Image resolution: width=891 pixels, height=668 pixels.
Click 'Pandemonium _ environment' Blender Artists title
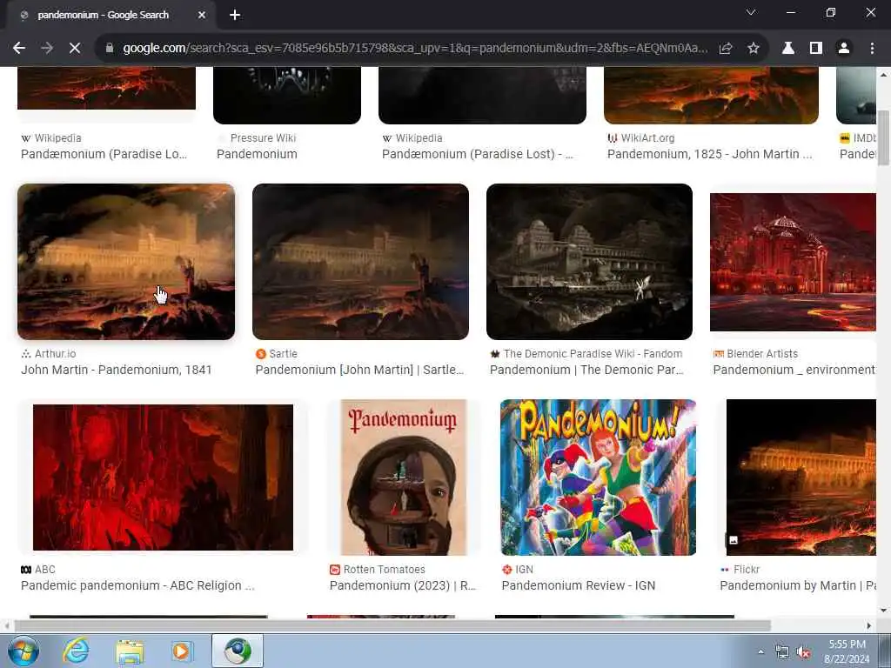794,370
